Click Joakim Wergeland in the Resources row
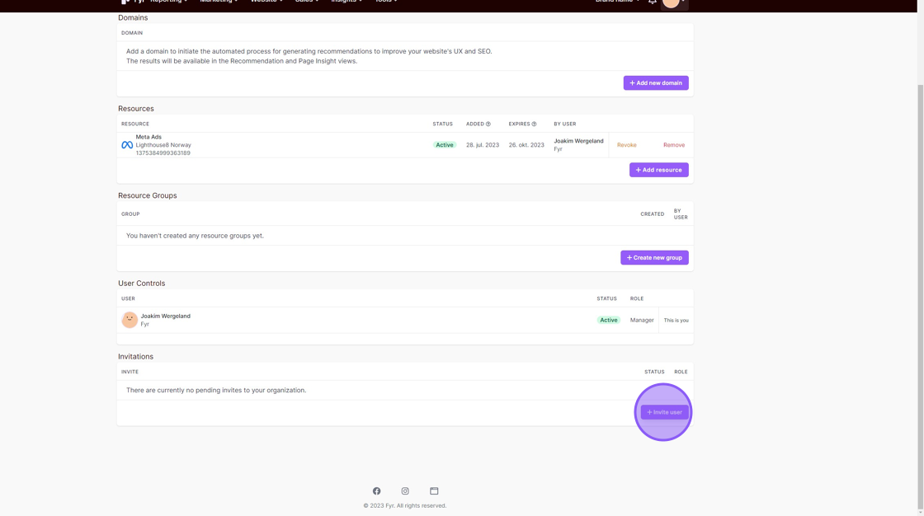Viewport: 924px width, 516px height. 578,141
